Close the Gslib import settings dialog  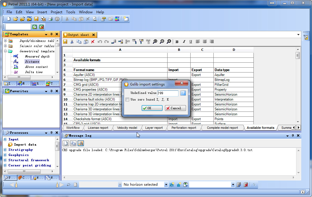[181, 83]
